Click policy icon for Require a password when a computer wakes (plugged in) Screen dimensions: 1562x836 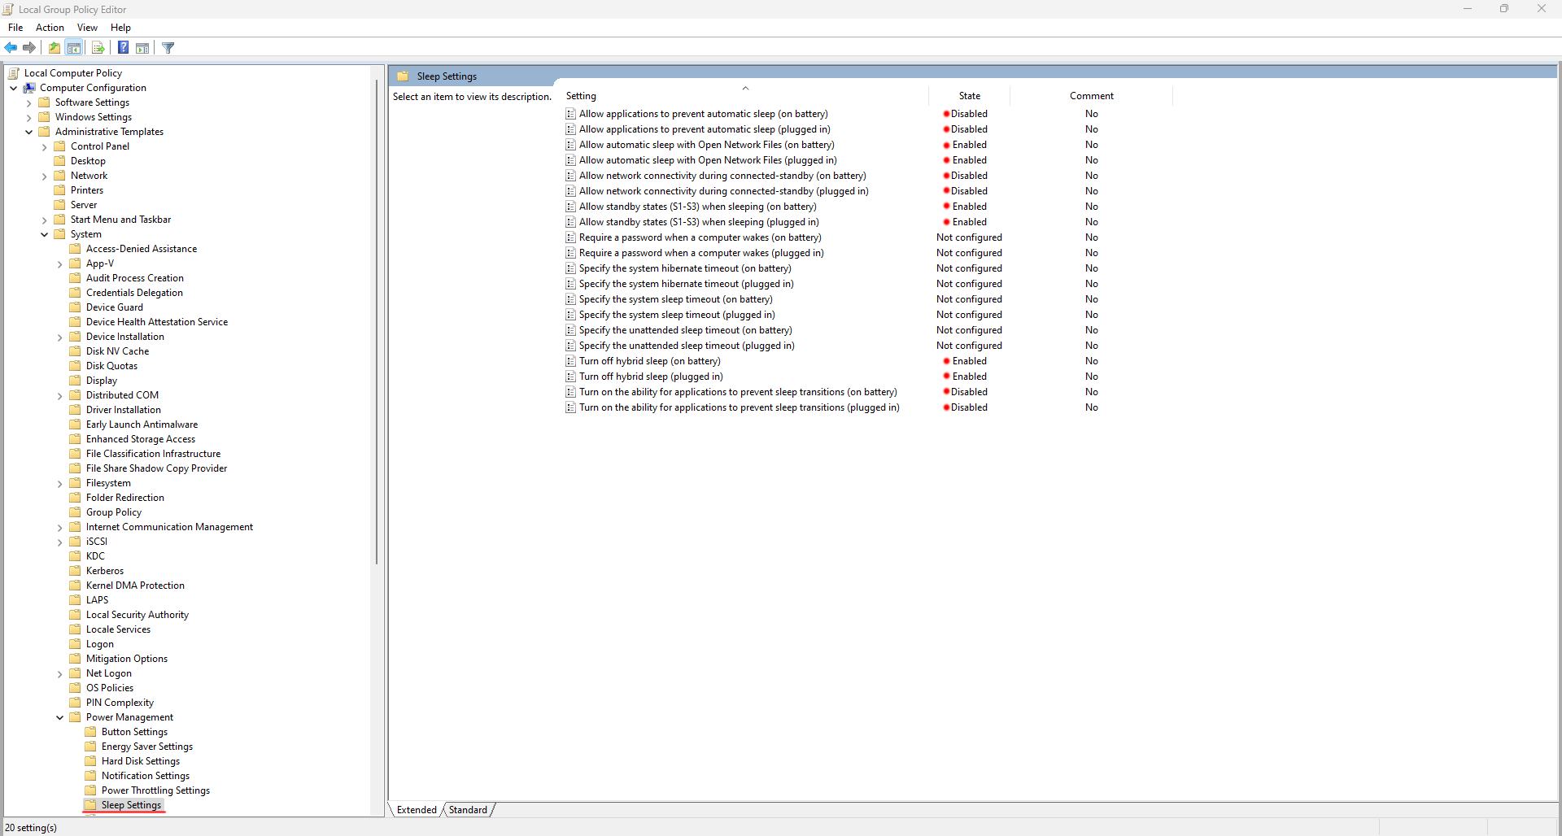coord(571,253)
